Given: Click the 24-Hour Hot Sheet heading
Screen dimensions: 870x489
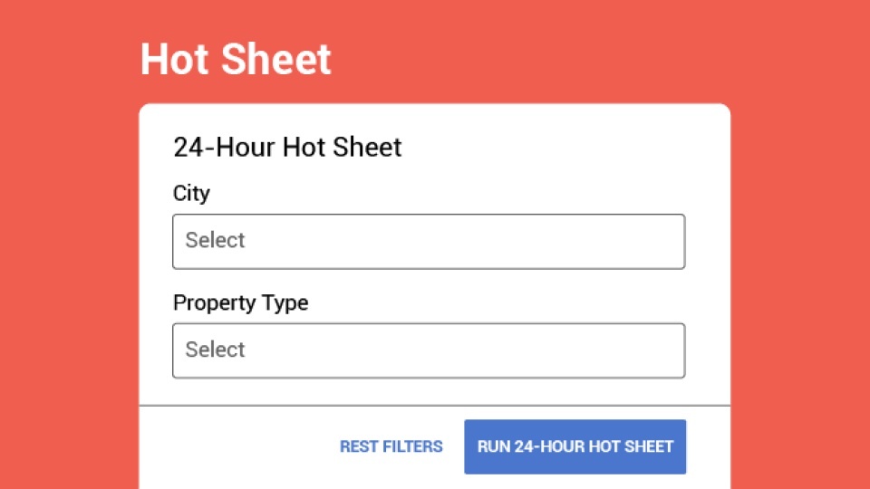Looking at the screenshot, I should point(287,148).
